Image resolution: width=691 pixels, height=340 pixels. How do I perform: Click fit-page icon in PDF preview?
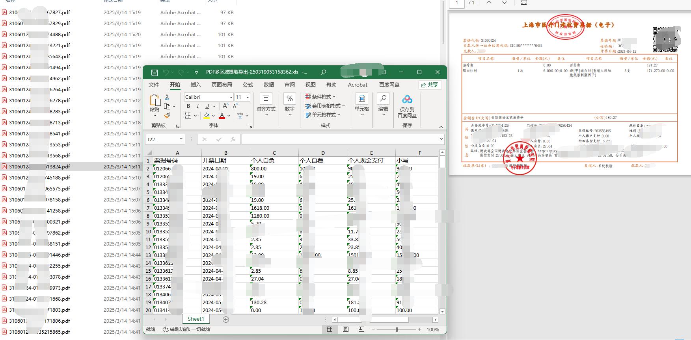point(524,3)
